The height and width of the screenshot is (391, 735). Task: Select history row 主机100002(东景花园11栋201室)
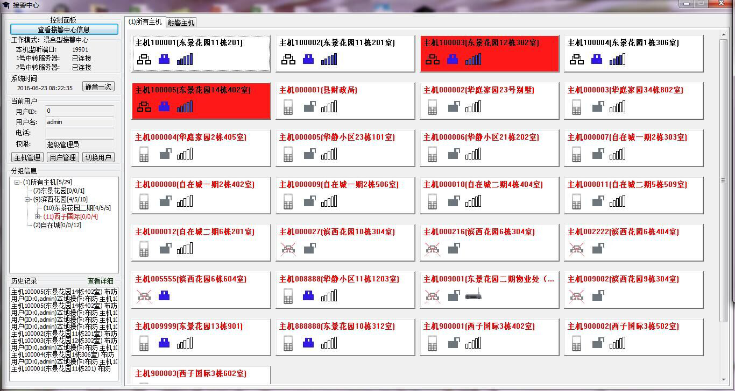[64, 334]
